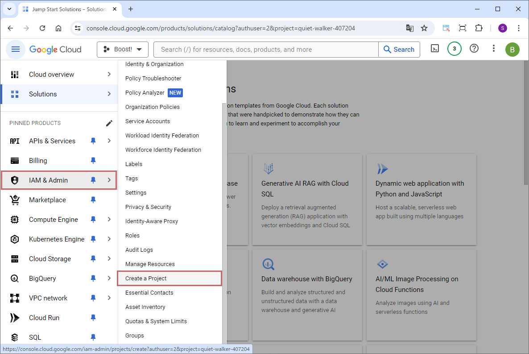
Task: Open Organization Policies entry
Action: coord(152,107)
